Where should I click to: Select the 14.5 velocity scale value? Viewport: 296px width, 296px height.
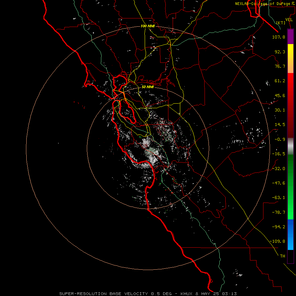point(280,125)
